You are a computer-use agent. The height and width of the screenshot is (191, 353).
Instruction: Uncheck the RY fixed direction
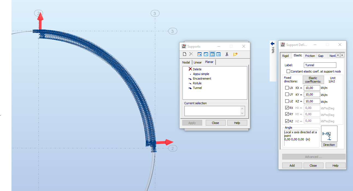click(287, 114)
